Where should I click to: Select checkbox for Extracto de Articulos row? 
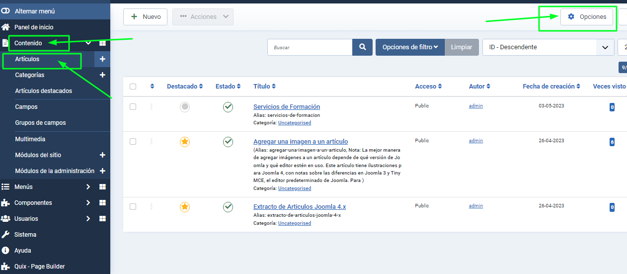[x=133, y=206]
